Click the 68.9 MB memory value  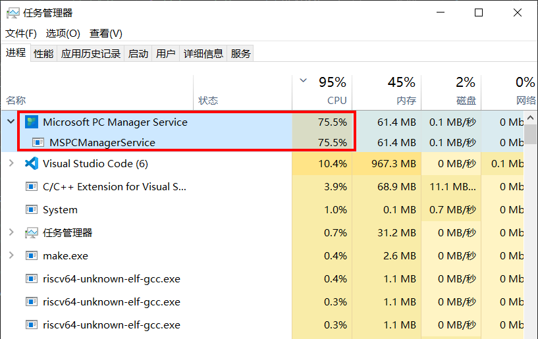click(396, 187)
